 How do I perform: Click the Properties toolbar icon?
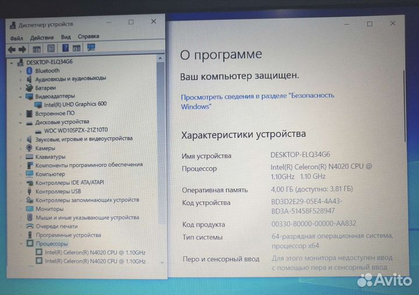(51, 48)
